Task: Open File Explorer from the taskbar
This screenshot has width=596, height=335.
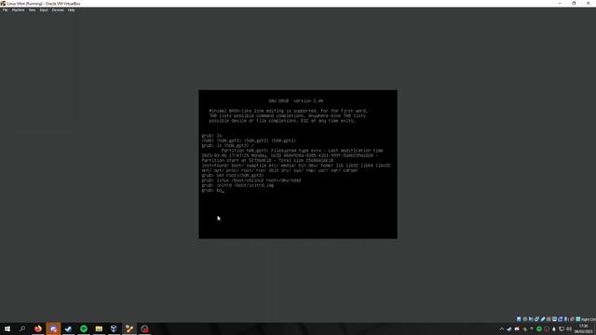Action: point(99,328)
